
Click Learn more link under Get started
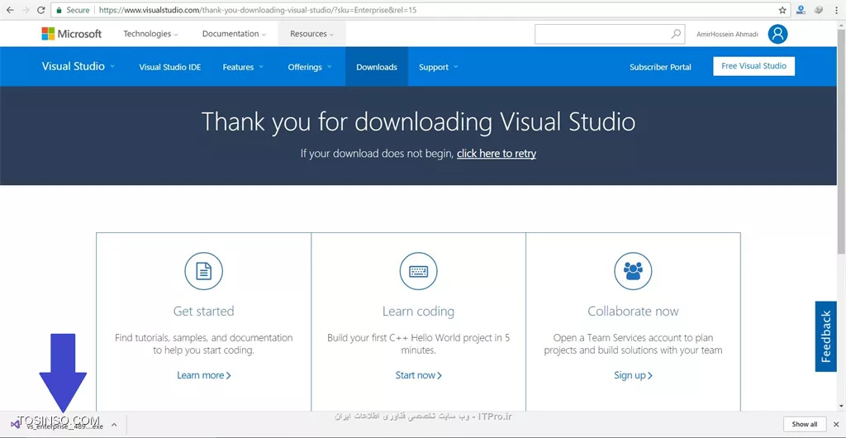pos(204,375)
